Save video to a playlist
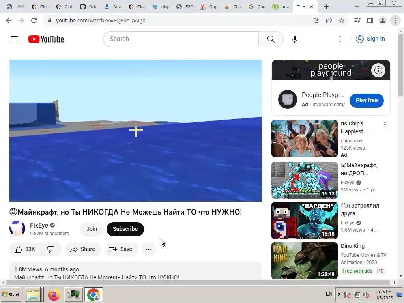Screen dimensions: 404x303 (121, 249)
